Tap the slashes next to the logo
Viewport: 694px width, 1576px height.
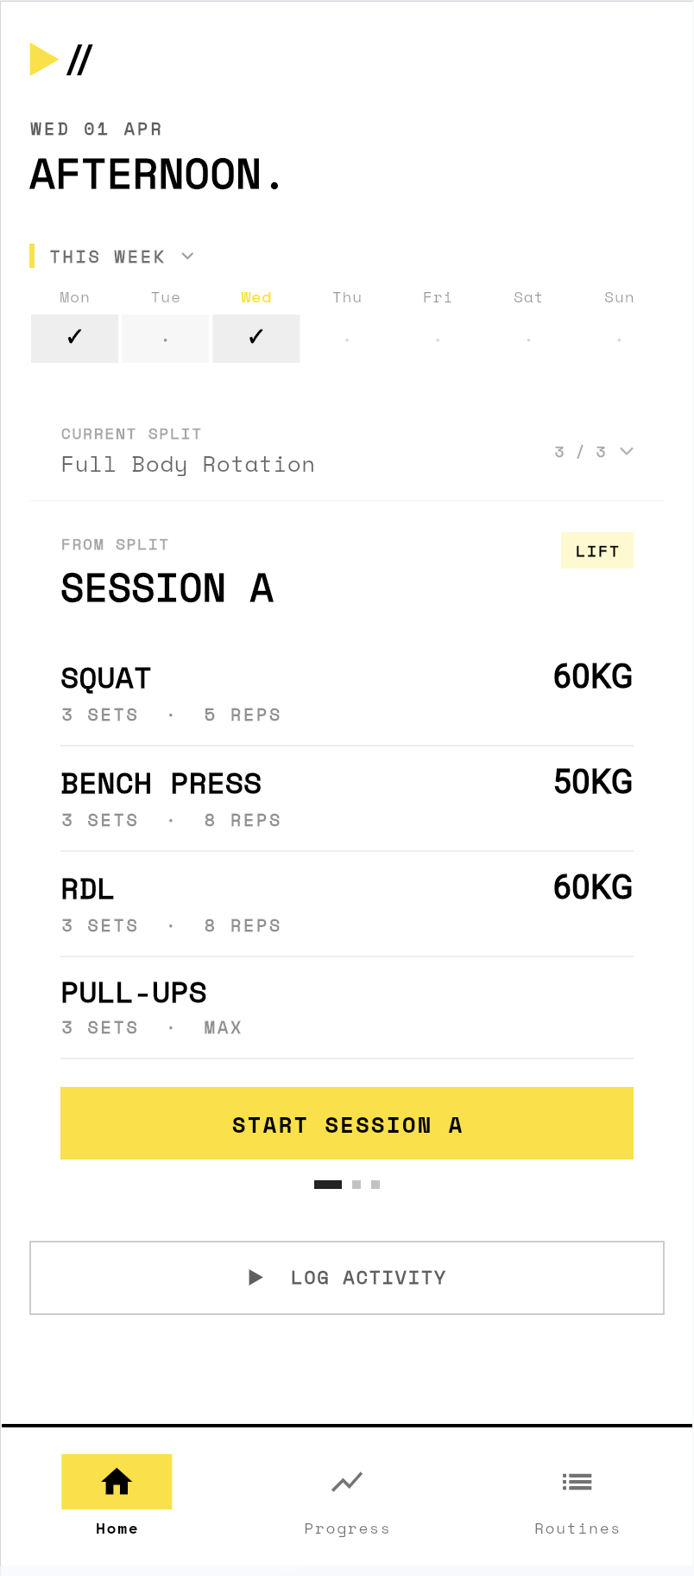[79, 59]
